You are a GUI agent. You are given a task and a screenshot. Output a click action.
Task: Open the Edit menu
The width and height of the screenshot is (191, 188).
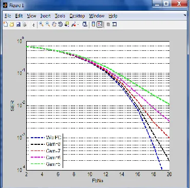click(19, 16)
